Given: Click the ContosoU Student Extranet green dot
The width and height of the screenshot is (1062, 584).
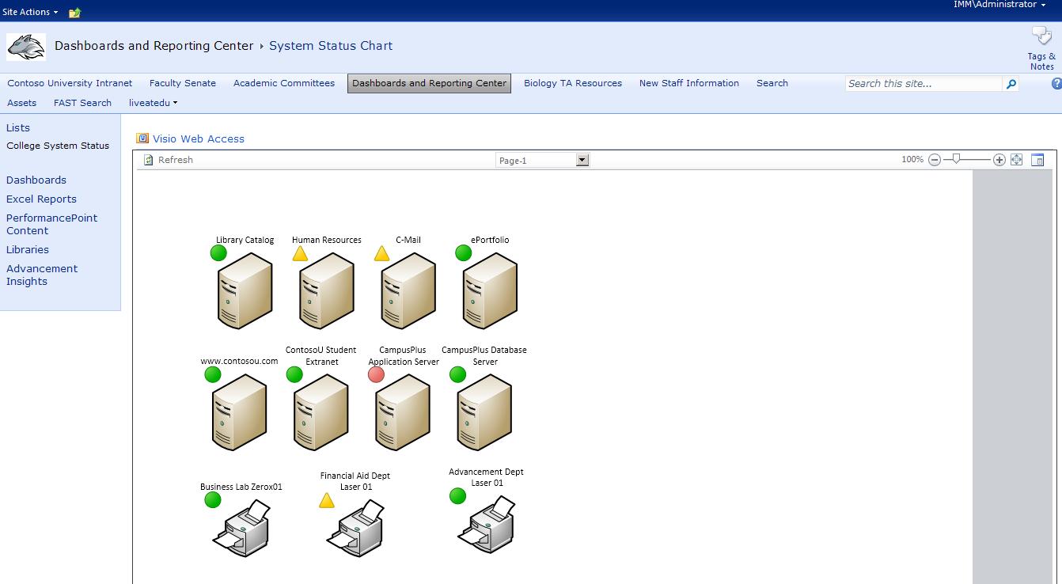Looking at the screenshot, I should tap(294, 374).
